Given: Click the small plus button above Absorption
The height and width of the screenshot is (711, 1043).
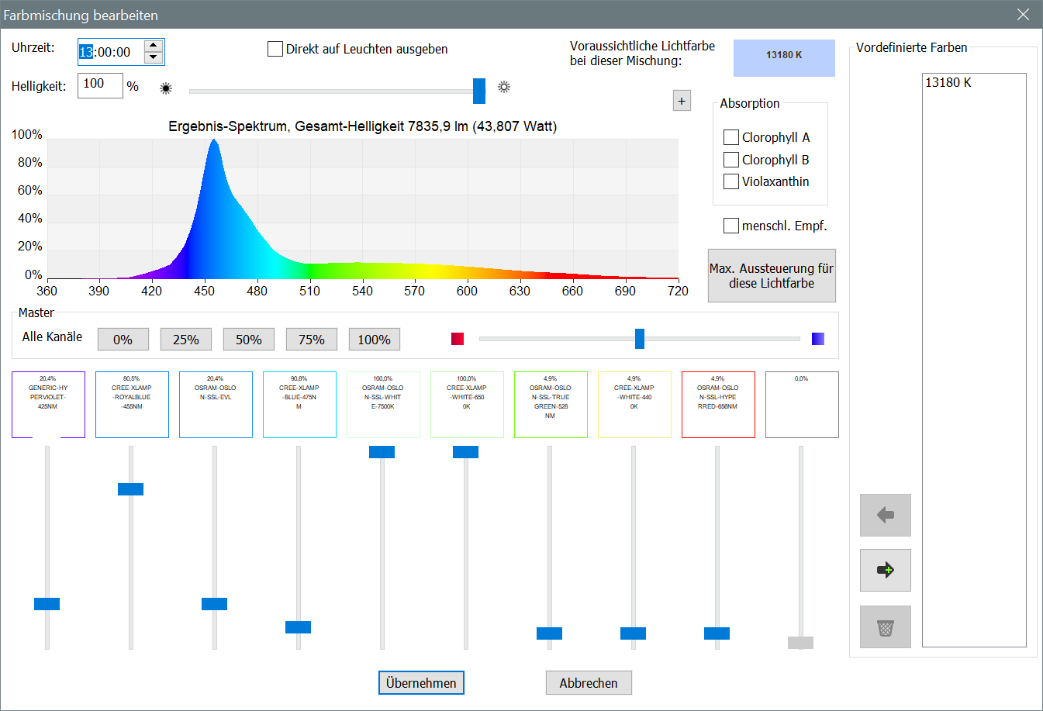Looking at the screenshot, I should pyautogui.click(x=682, y=101).
